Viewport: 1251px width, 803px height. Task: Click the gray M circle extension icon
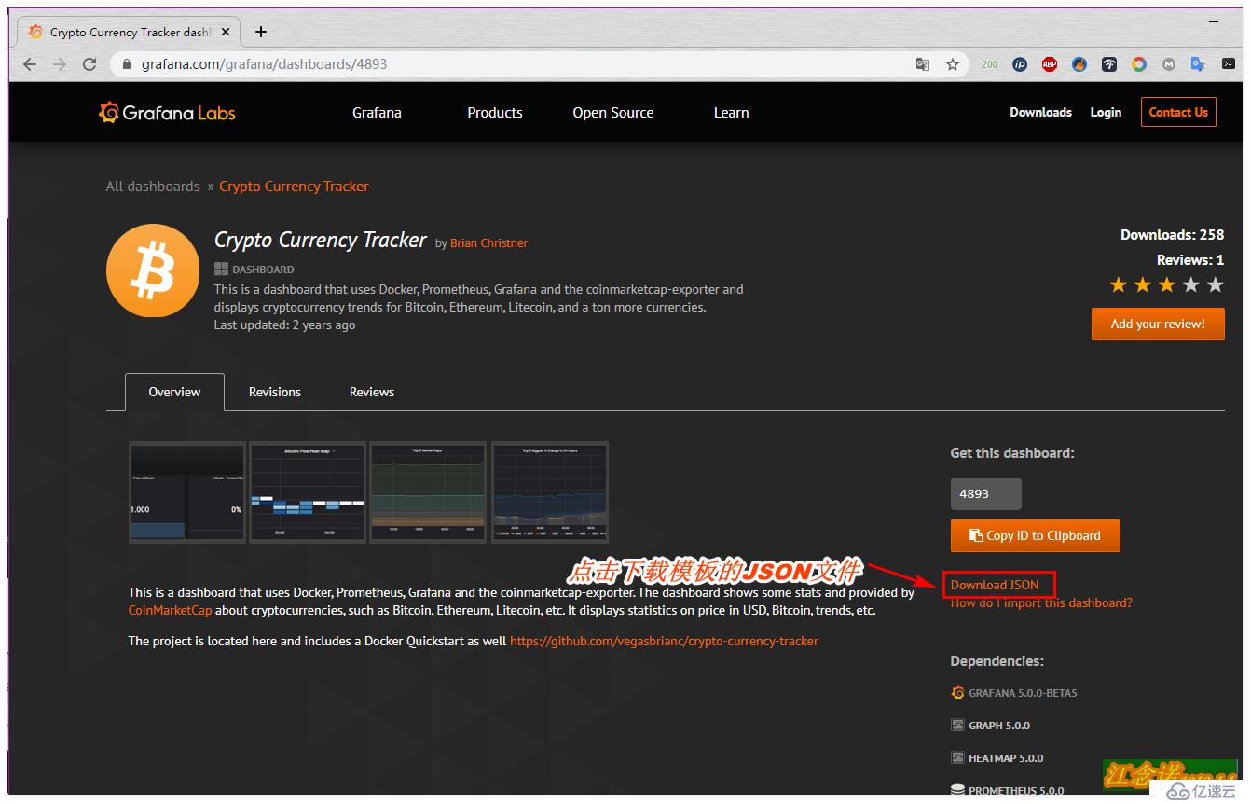(x=1169, y=64)
